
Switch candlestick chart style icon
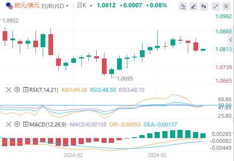(x=204, y=6)
